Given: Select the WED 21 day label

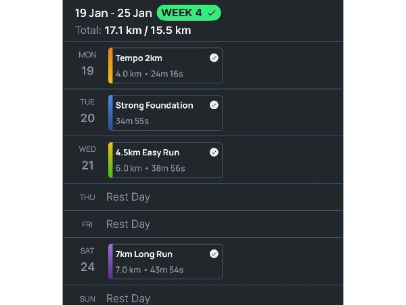Looking at the screenshot, I should pyautogui.click(x=87, y=159).
